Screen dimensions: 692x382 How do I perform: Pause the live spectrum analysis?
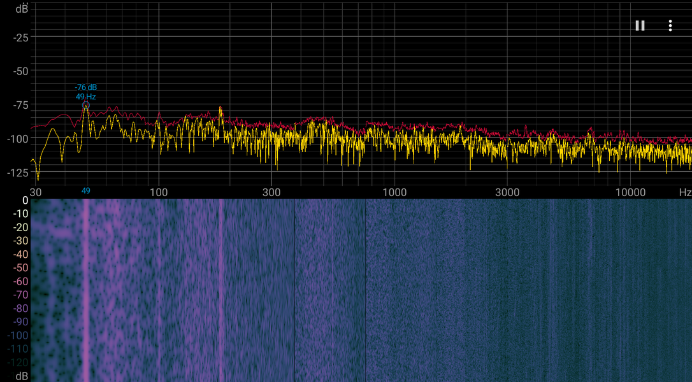tap(640, 25)
